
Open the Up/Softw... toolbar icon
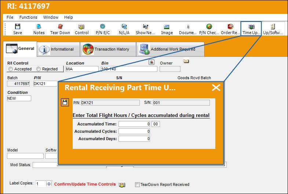[x=273, y=29]
